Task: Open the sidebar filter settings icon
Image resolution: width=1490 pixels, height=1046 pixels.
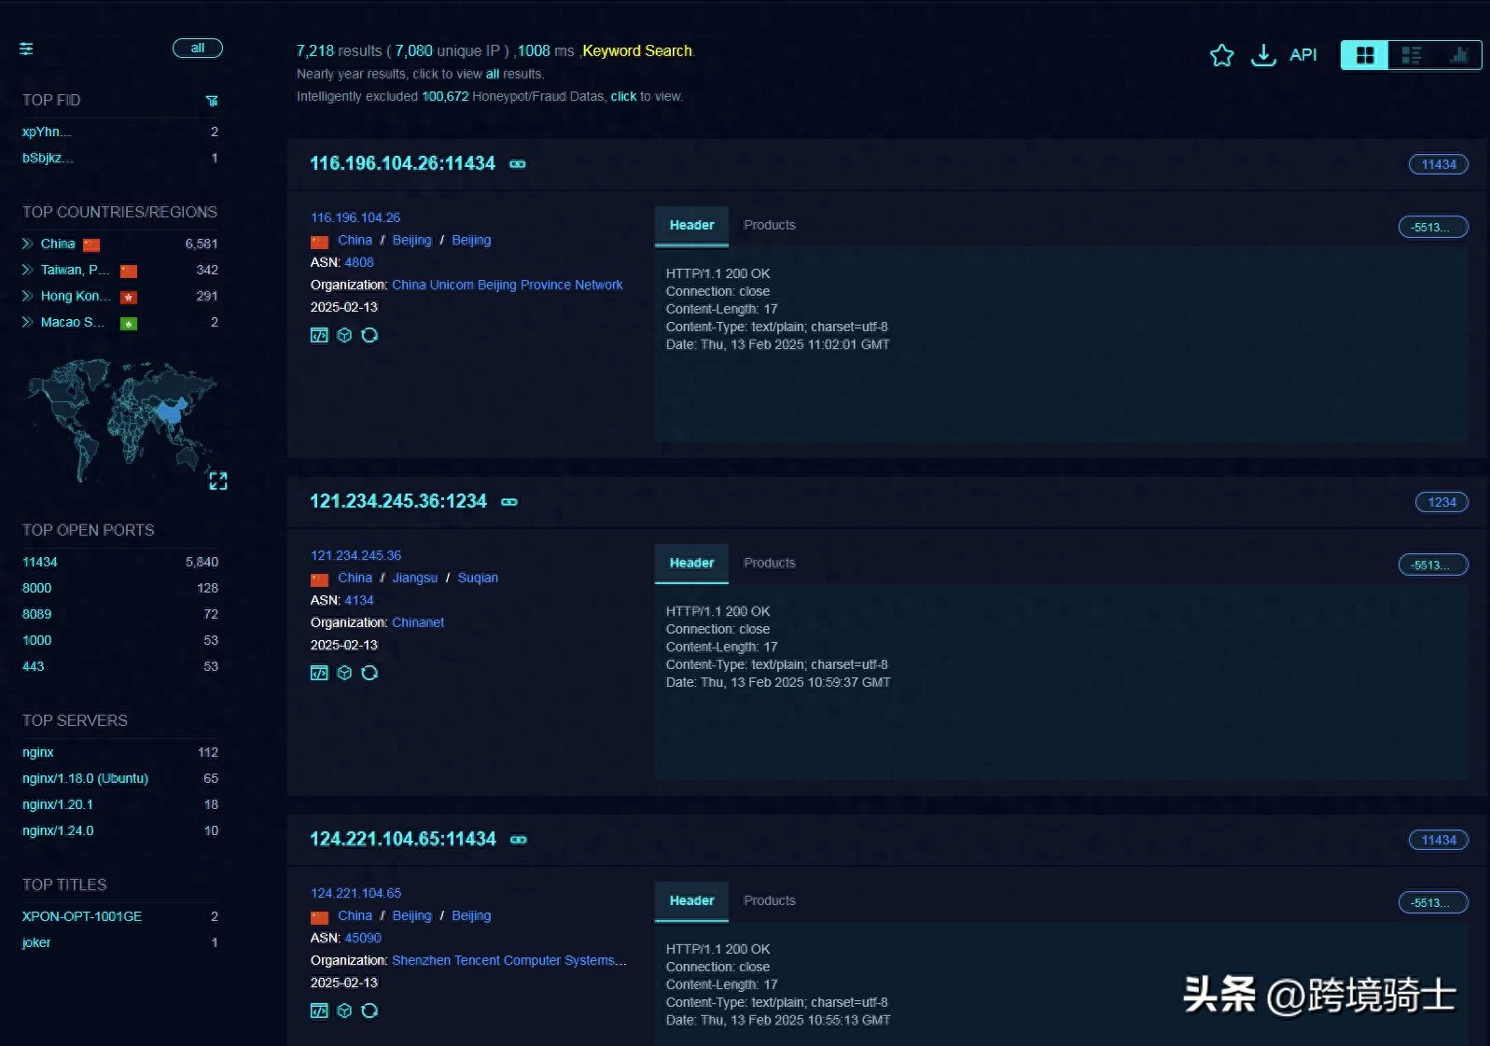Action: point(26,49)
